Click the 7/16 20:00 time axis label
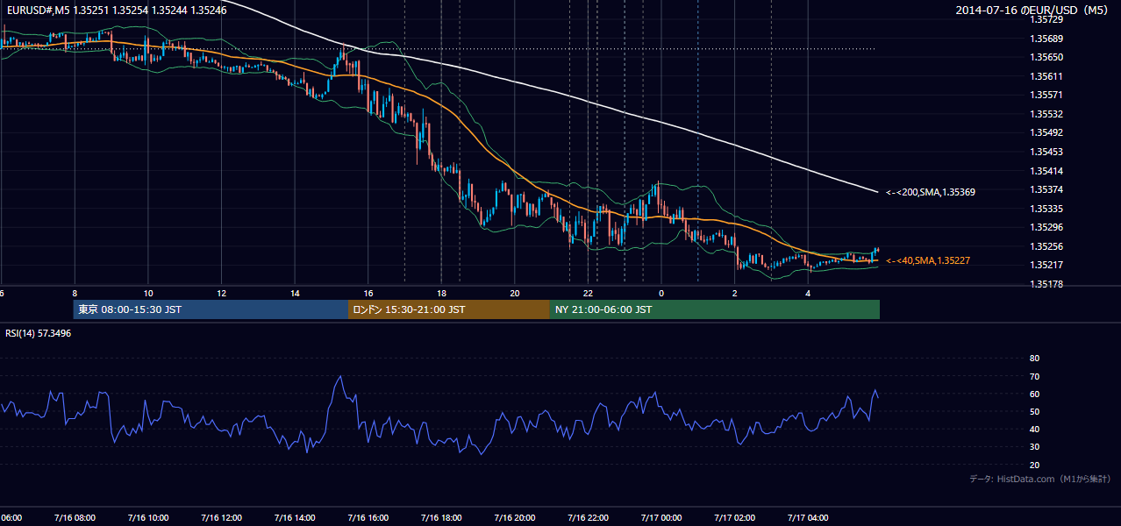 515,517
